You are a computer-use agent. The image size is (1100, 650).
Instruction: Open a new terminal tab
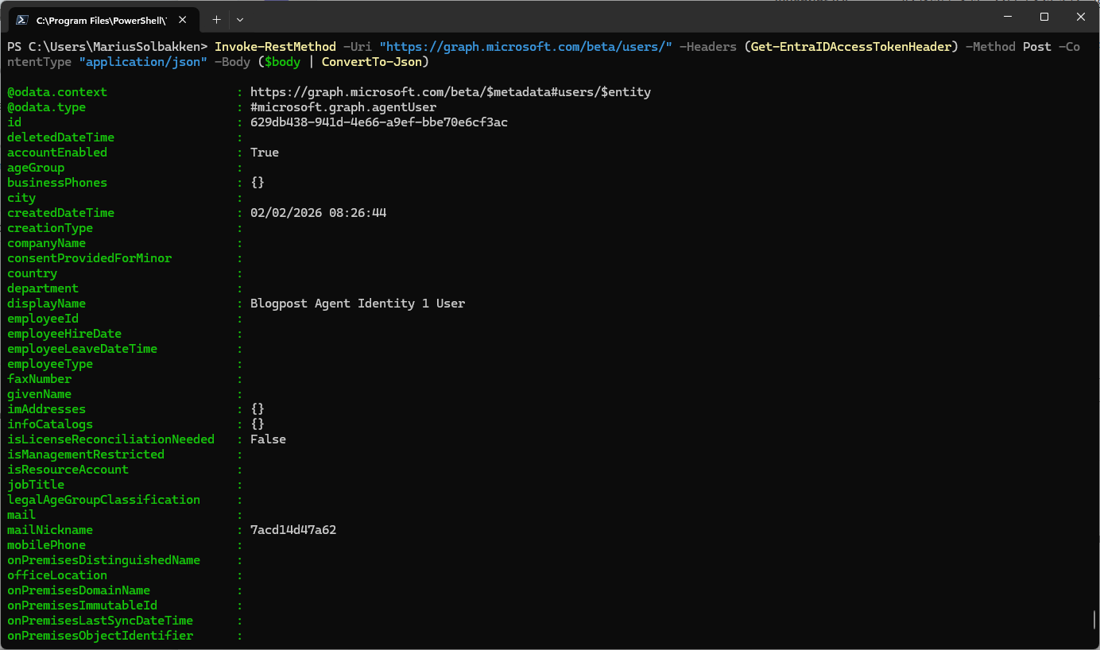216,19
